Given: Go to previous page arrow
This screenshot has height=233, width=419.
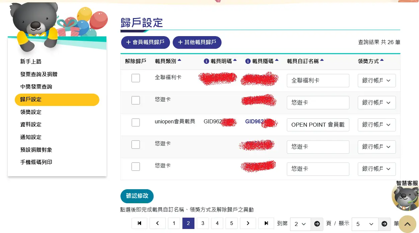Looking at the screenshot, I should click(157, 224).
